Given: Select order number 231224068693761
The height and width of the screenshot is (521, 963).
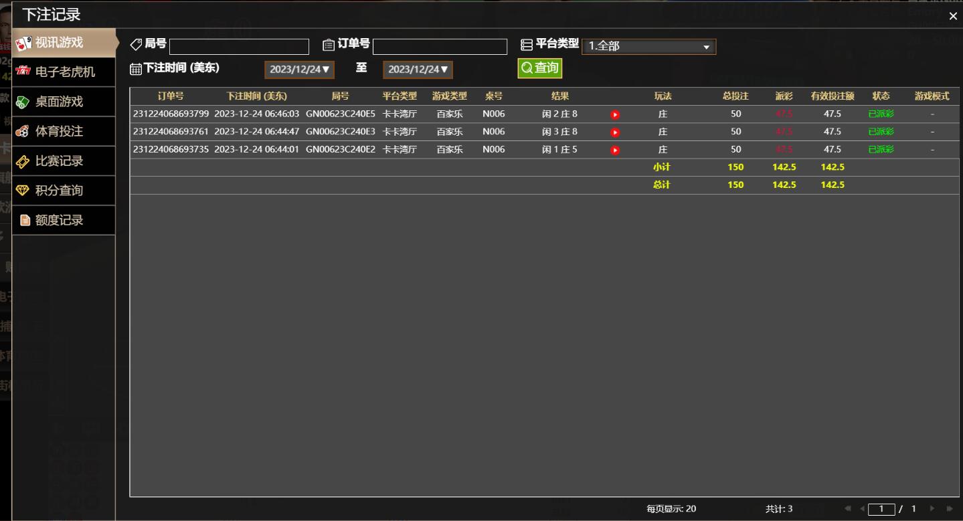Looking at the screenshot, I should pyautogui.click(x=171, y=132).
